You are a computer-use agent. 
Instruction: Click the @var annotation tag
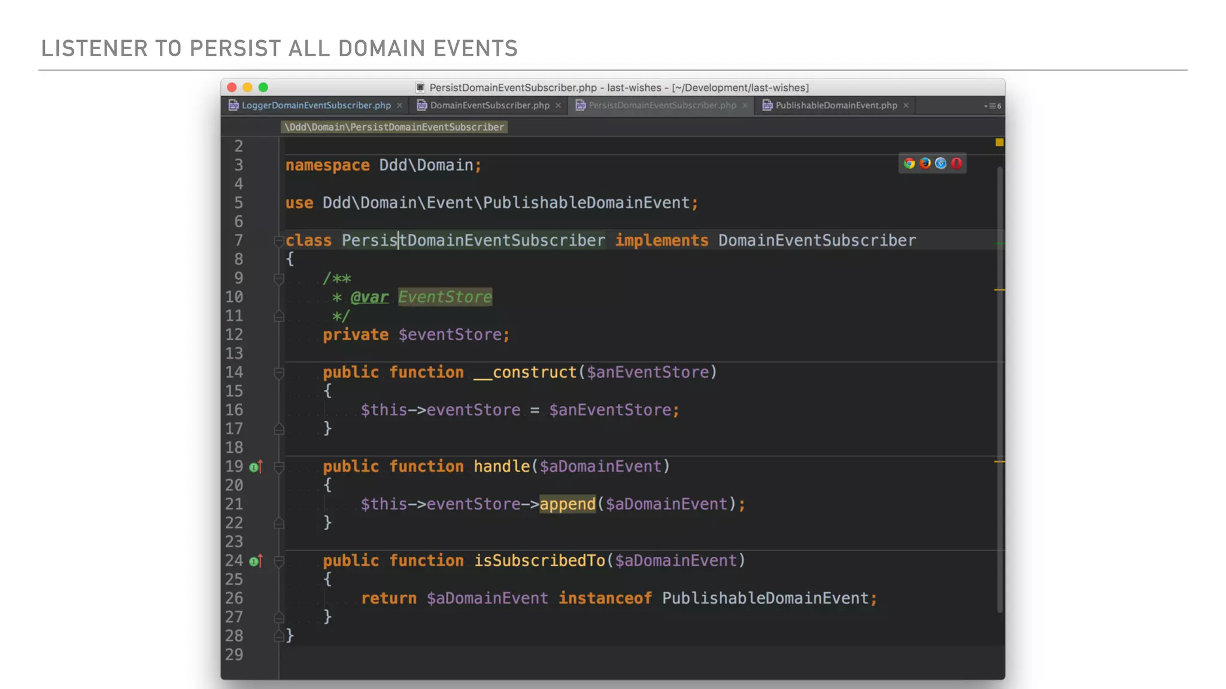[369, 297]
